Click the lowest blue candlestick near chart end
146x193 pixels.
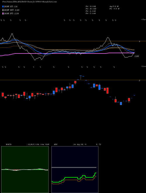pyautogui.click(x=121, y=104)
